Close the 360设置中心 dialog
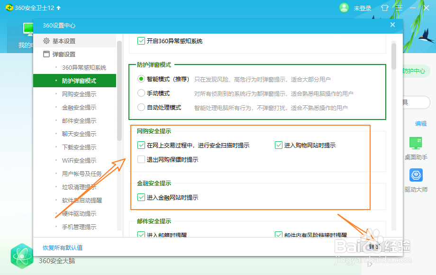The width and height of the screenshot is (436, 275). pyautogui.click(x=392, y=25)
